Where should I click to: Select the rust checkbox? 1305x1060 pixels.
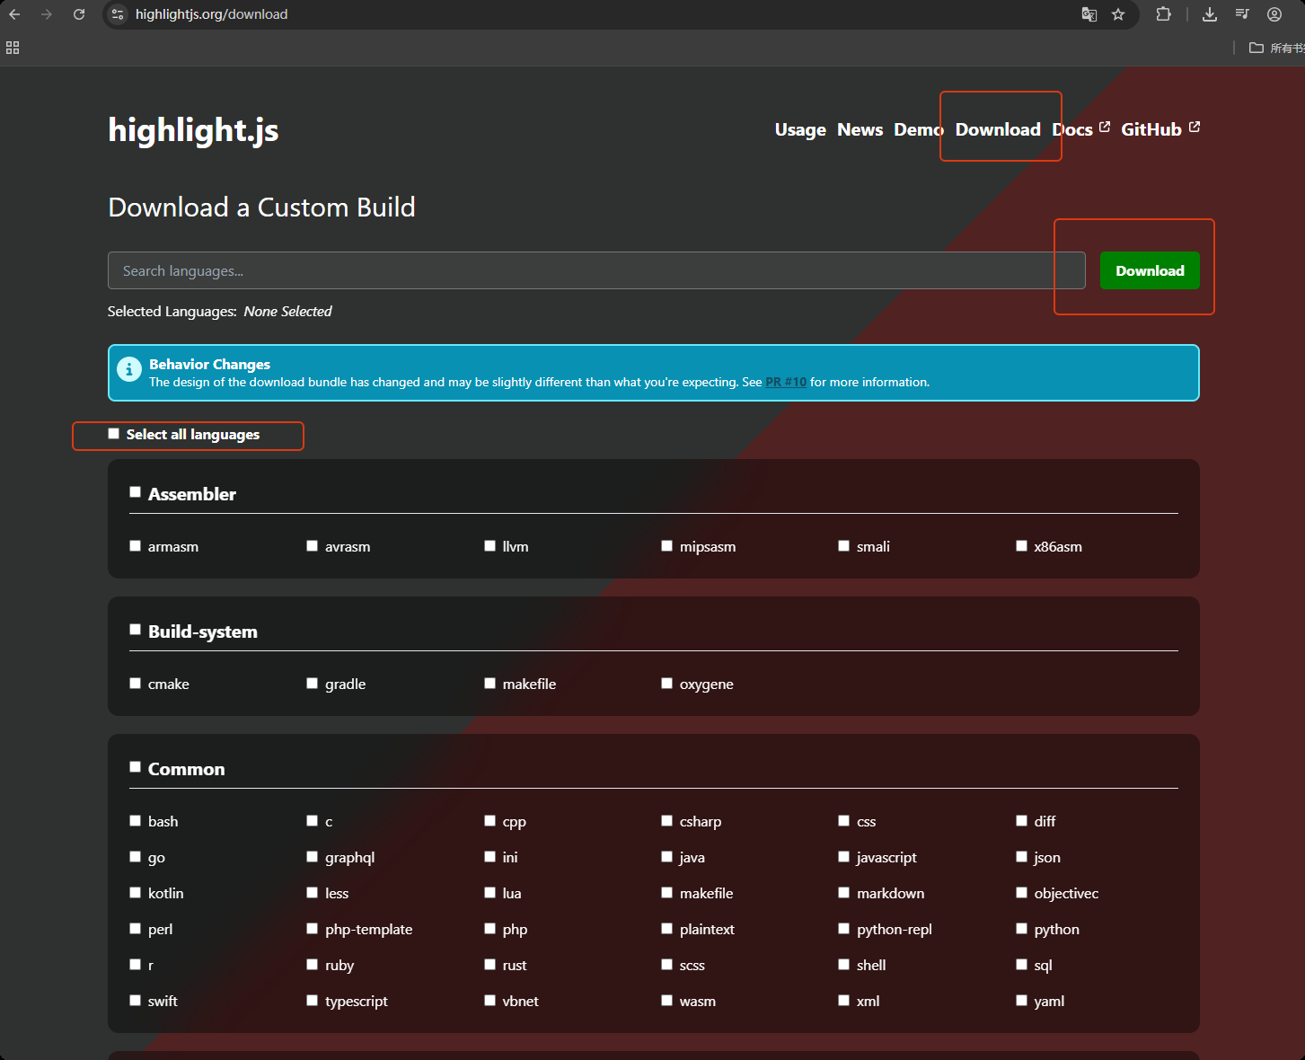489,965
